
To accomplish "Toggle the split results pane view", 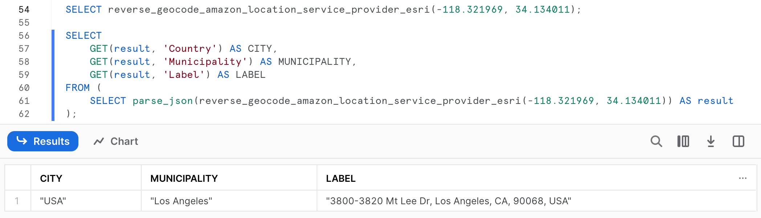I will (x=738, y=141).
